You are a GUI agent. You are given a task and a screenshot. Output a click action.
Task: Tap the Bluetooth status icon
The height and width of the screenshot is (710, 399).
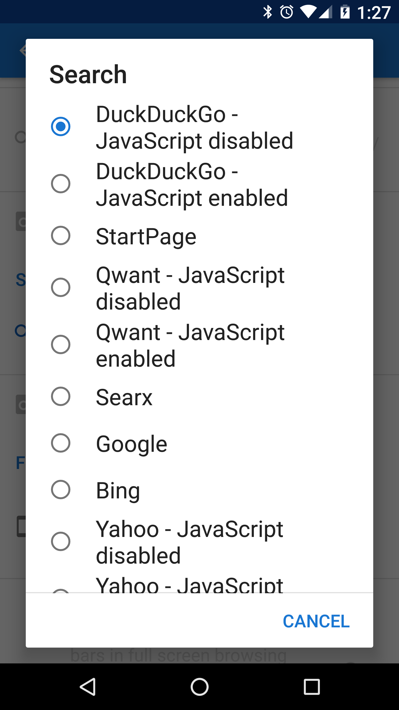268,12
